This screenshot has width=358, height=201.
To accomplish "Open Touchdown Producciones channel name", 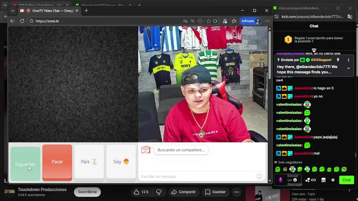I will click(x=42, y=190).
